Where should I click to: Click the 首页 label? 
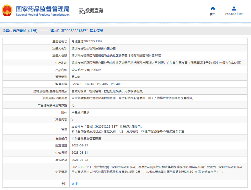point(213,14)
